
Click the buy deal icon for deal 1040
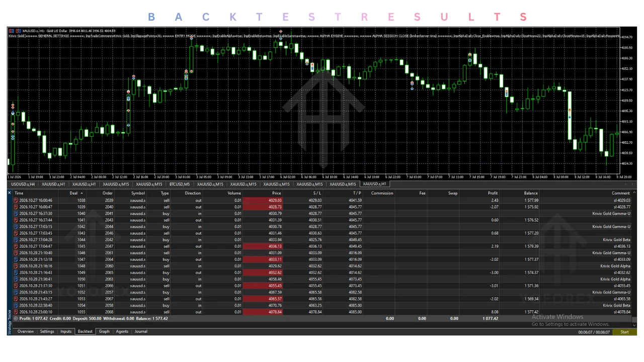point(16,213)
